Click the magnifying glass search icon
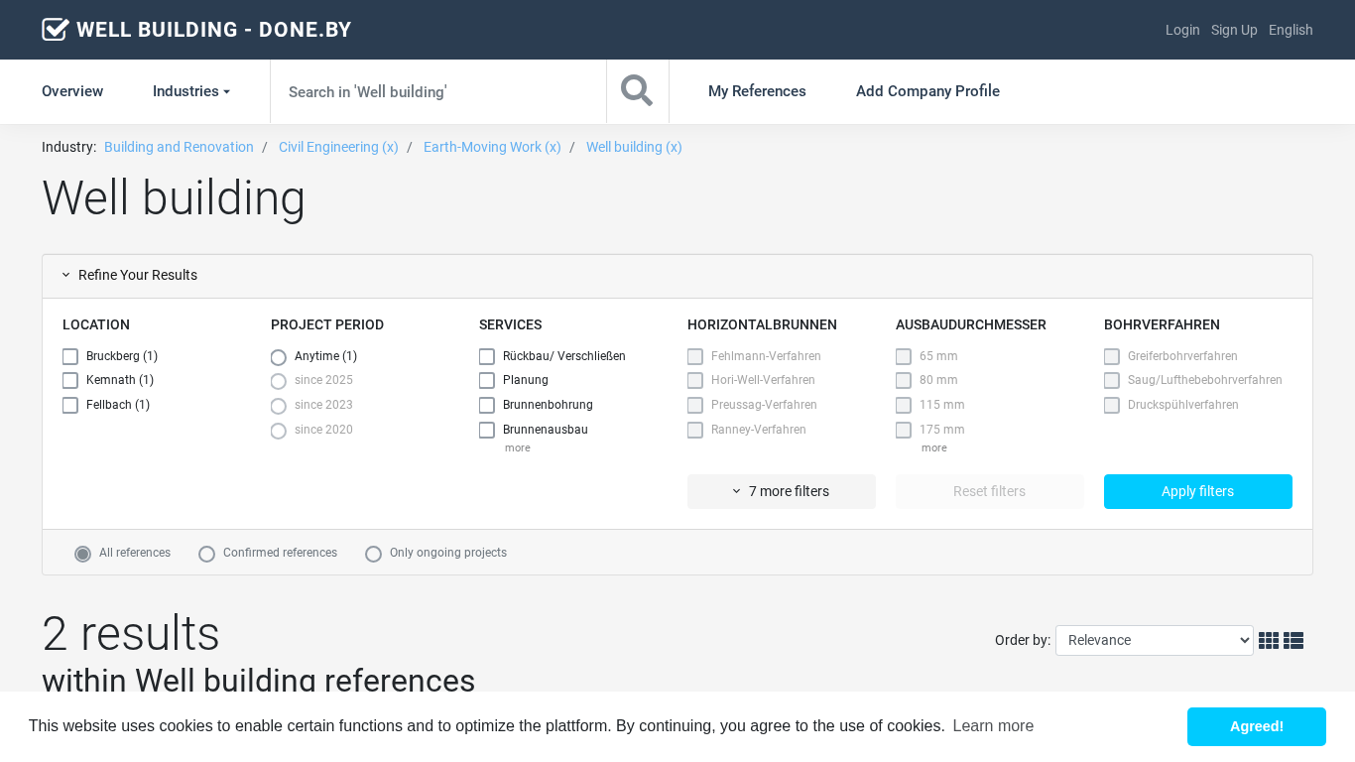1355x762 pixels. click(637, 90)
